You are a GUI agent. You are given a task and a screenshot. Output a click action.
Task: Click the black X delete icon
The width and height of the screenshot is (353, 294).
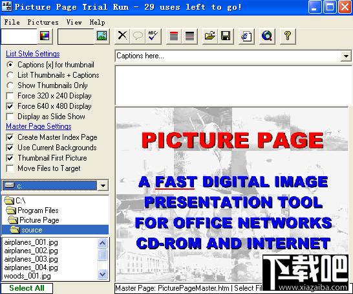tap(122, 36)
